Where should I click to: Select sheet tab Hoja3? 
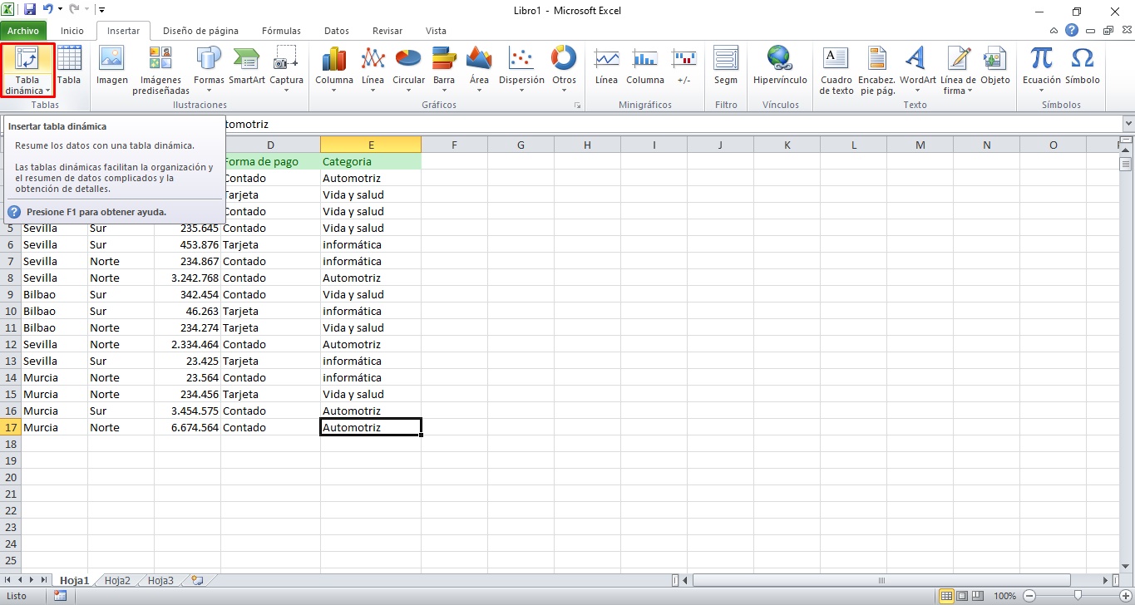(160, 581)
